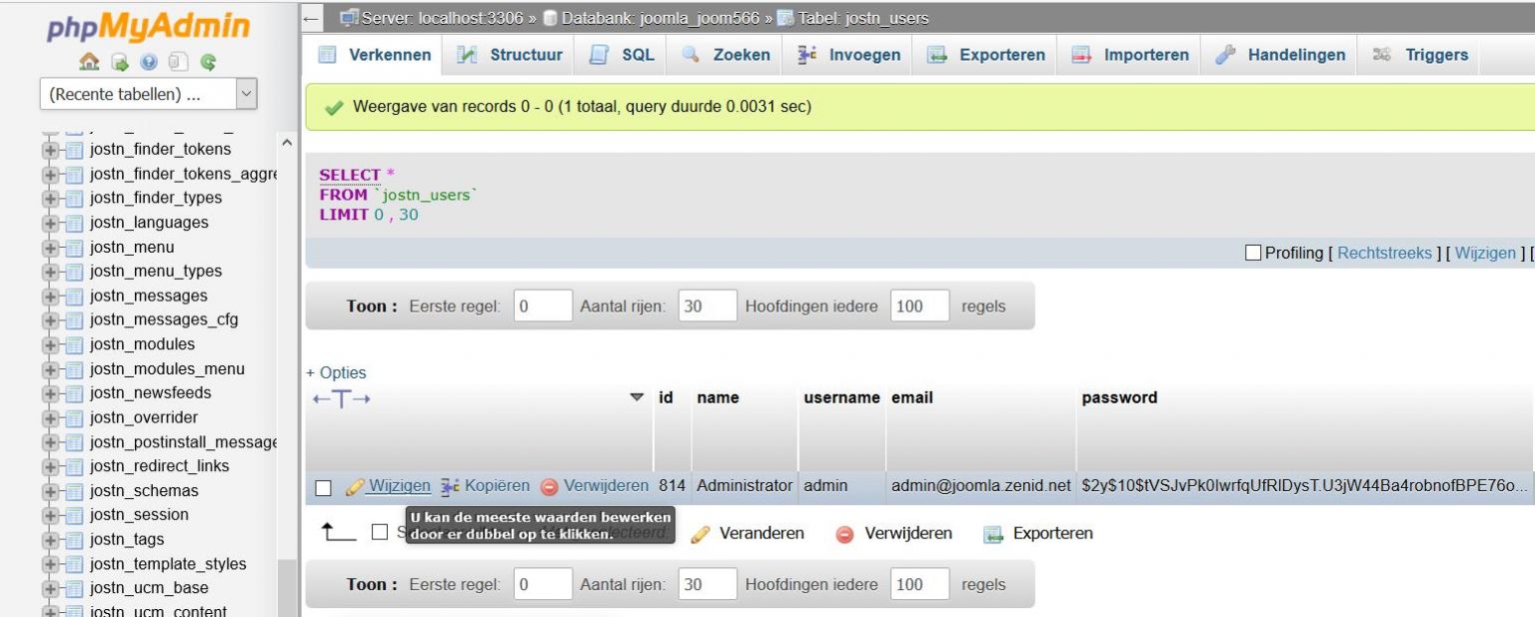This screenshot has height=617, width=1535.
Task: Select the admin@joomla.zenid.net email cell
Action: [x=980, y=486]
